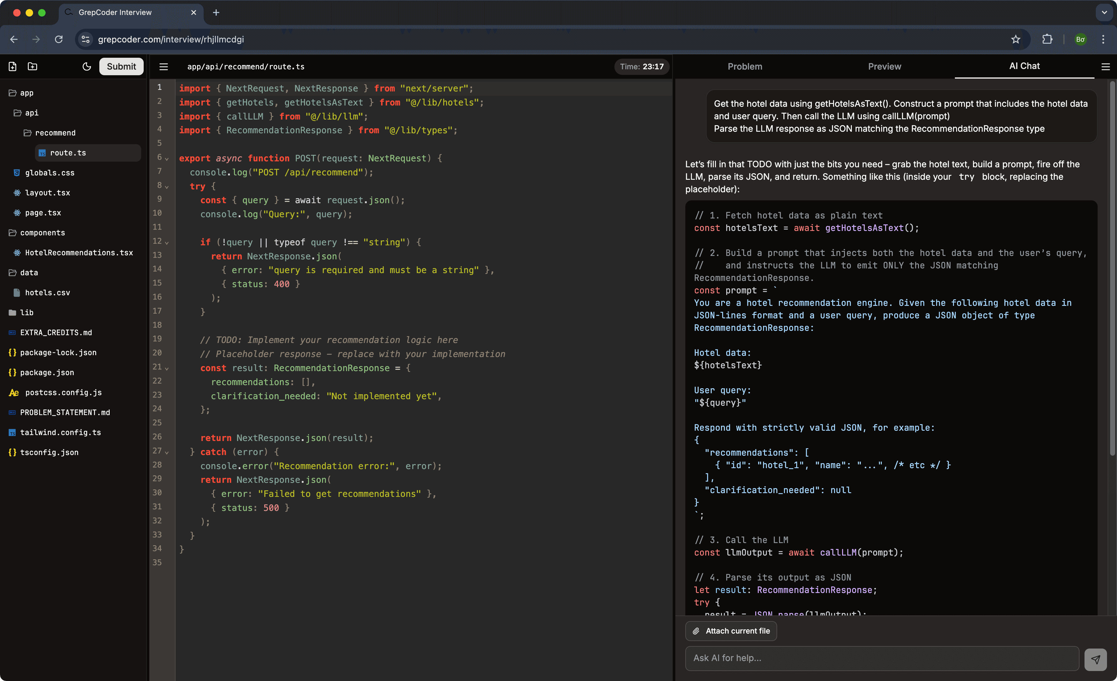Collapse the code fold on line 12
This screenshot has width=1117, height=681.
167,243
